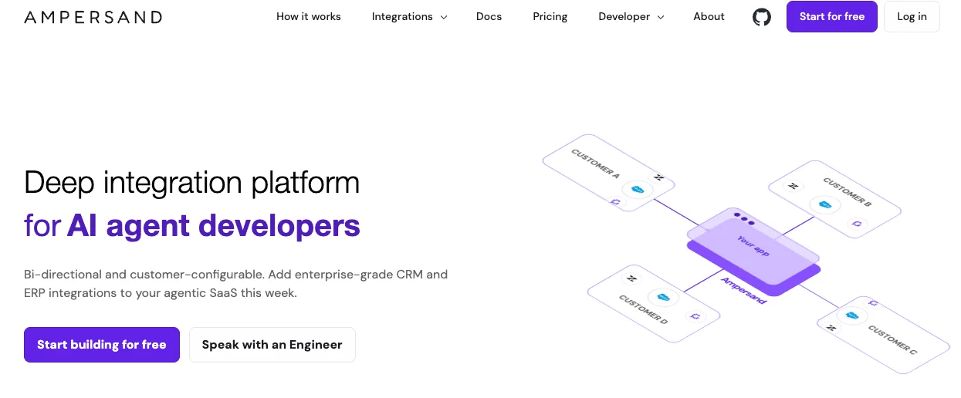Screen dimensions: 961x398
Task: Open the GitHub repository icon
Action: 762,17
